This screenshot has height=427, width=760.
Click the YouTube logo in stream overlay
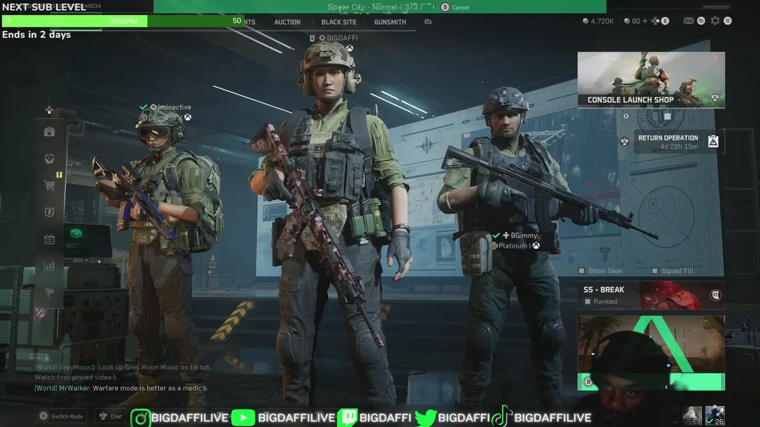point(243,418)
